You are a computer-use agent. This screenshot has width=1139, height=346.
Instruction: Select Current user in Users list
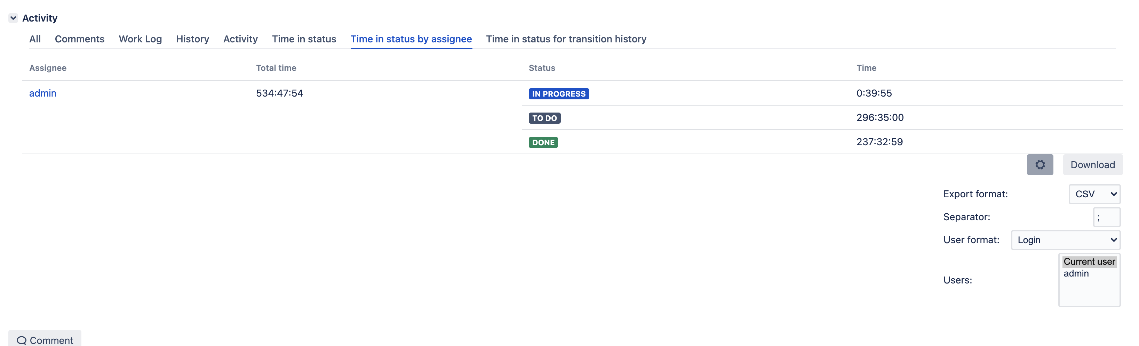(1089, 262)
